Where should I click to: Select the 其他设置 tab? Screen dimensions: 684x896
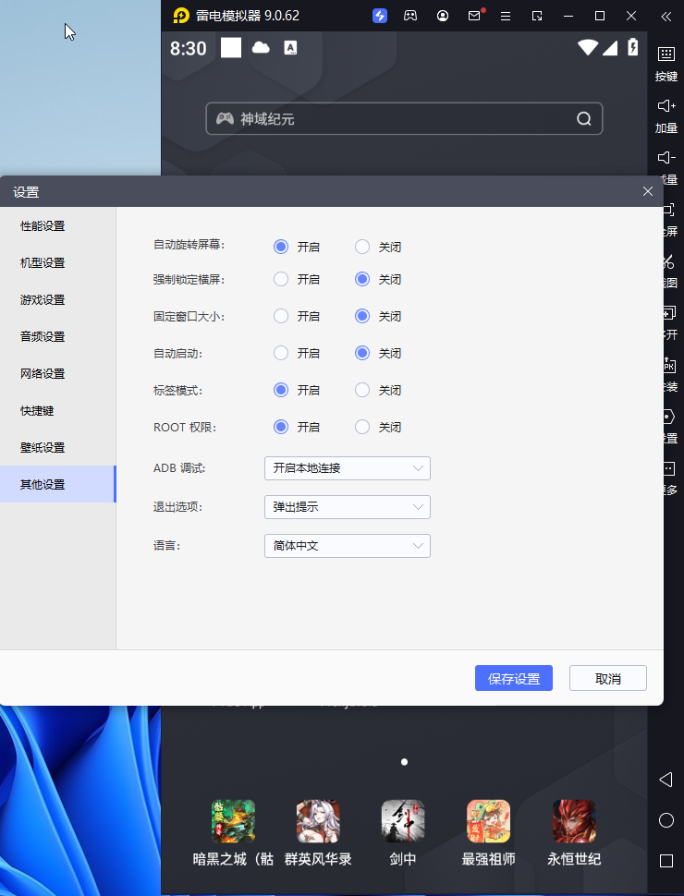[57, 485]
